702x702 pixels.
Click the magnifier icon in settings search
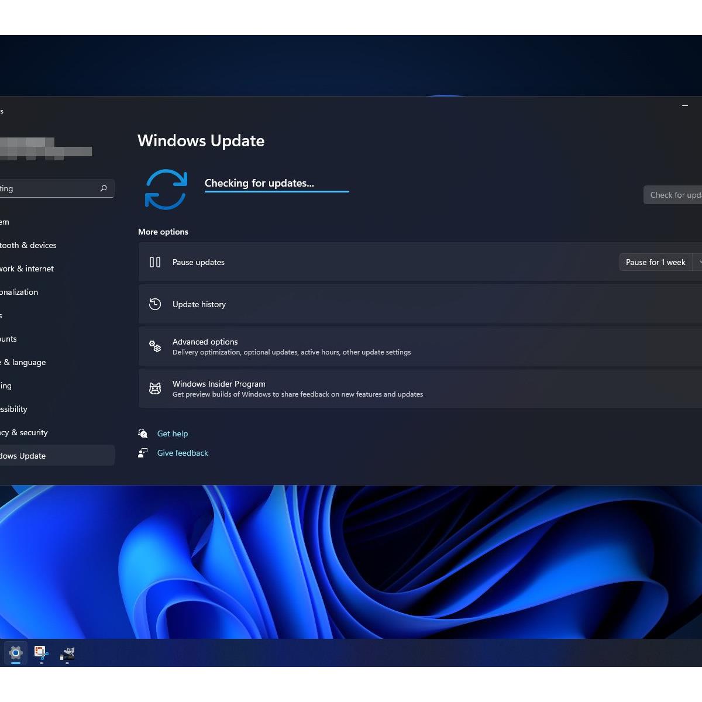(x=104, y=188)
